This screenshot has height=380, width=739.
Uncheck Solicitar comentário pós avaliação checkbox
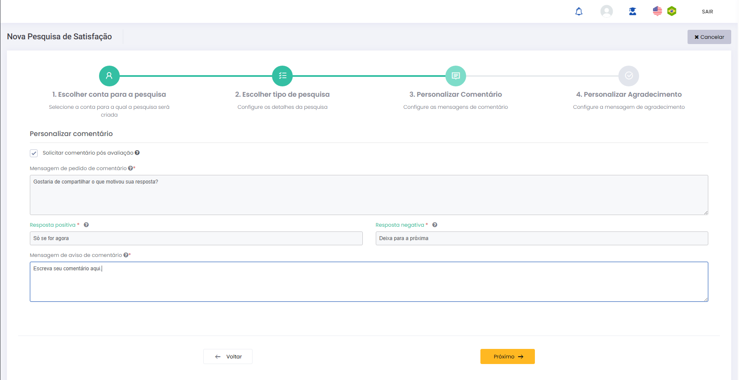34,153
